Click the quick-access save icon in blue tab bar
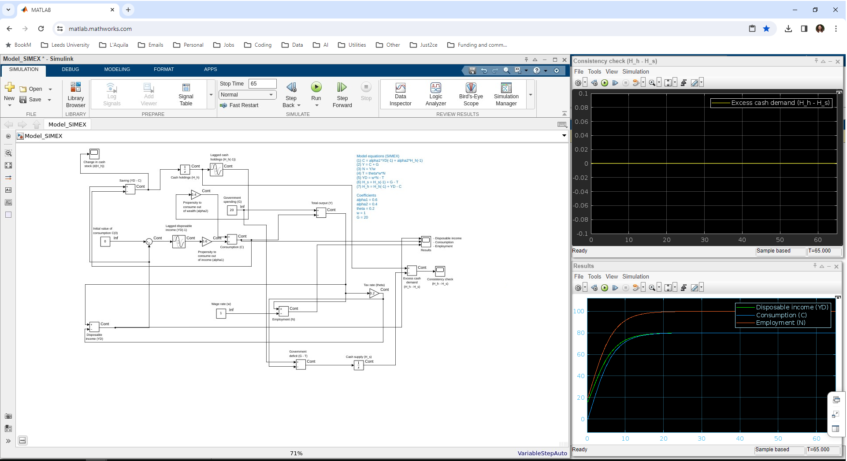This screenshot has height=461, width=847. point(472,71)
